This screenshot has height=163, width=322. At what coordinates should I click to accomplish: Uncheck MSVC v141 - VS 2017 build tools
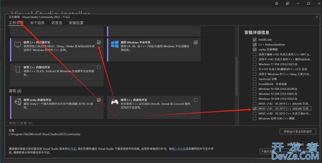point(255,109)
